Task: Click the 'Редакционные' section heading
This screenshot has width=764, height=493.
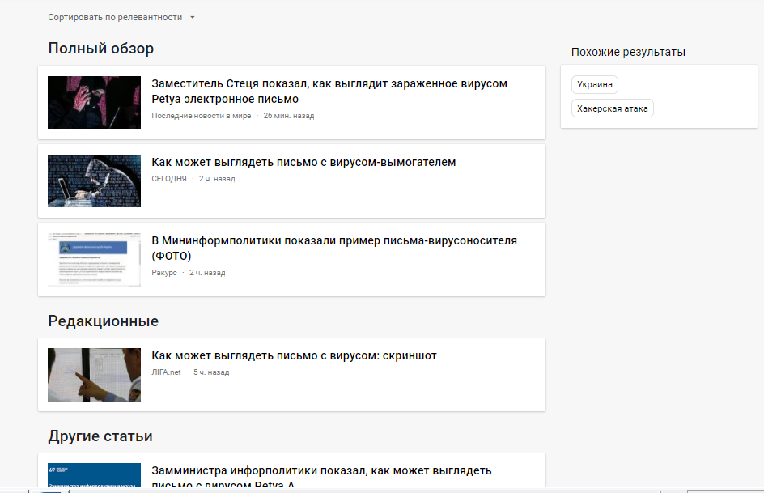Action: [104, 321]
